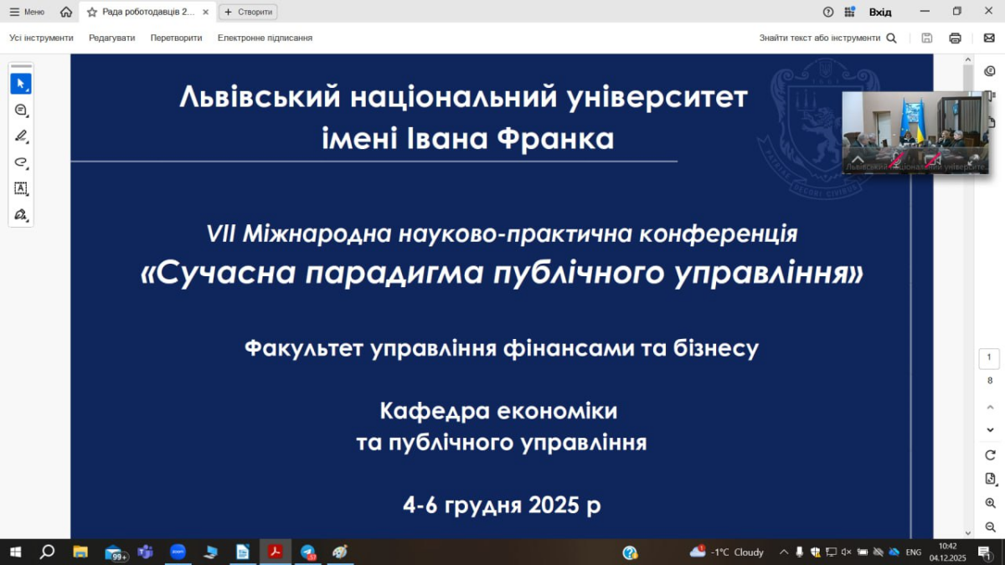Open Електронне підписання tab
The height and width of the screenshot is (565, 1005).
pyautogui.click(x=265, y=38)
